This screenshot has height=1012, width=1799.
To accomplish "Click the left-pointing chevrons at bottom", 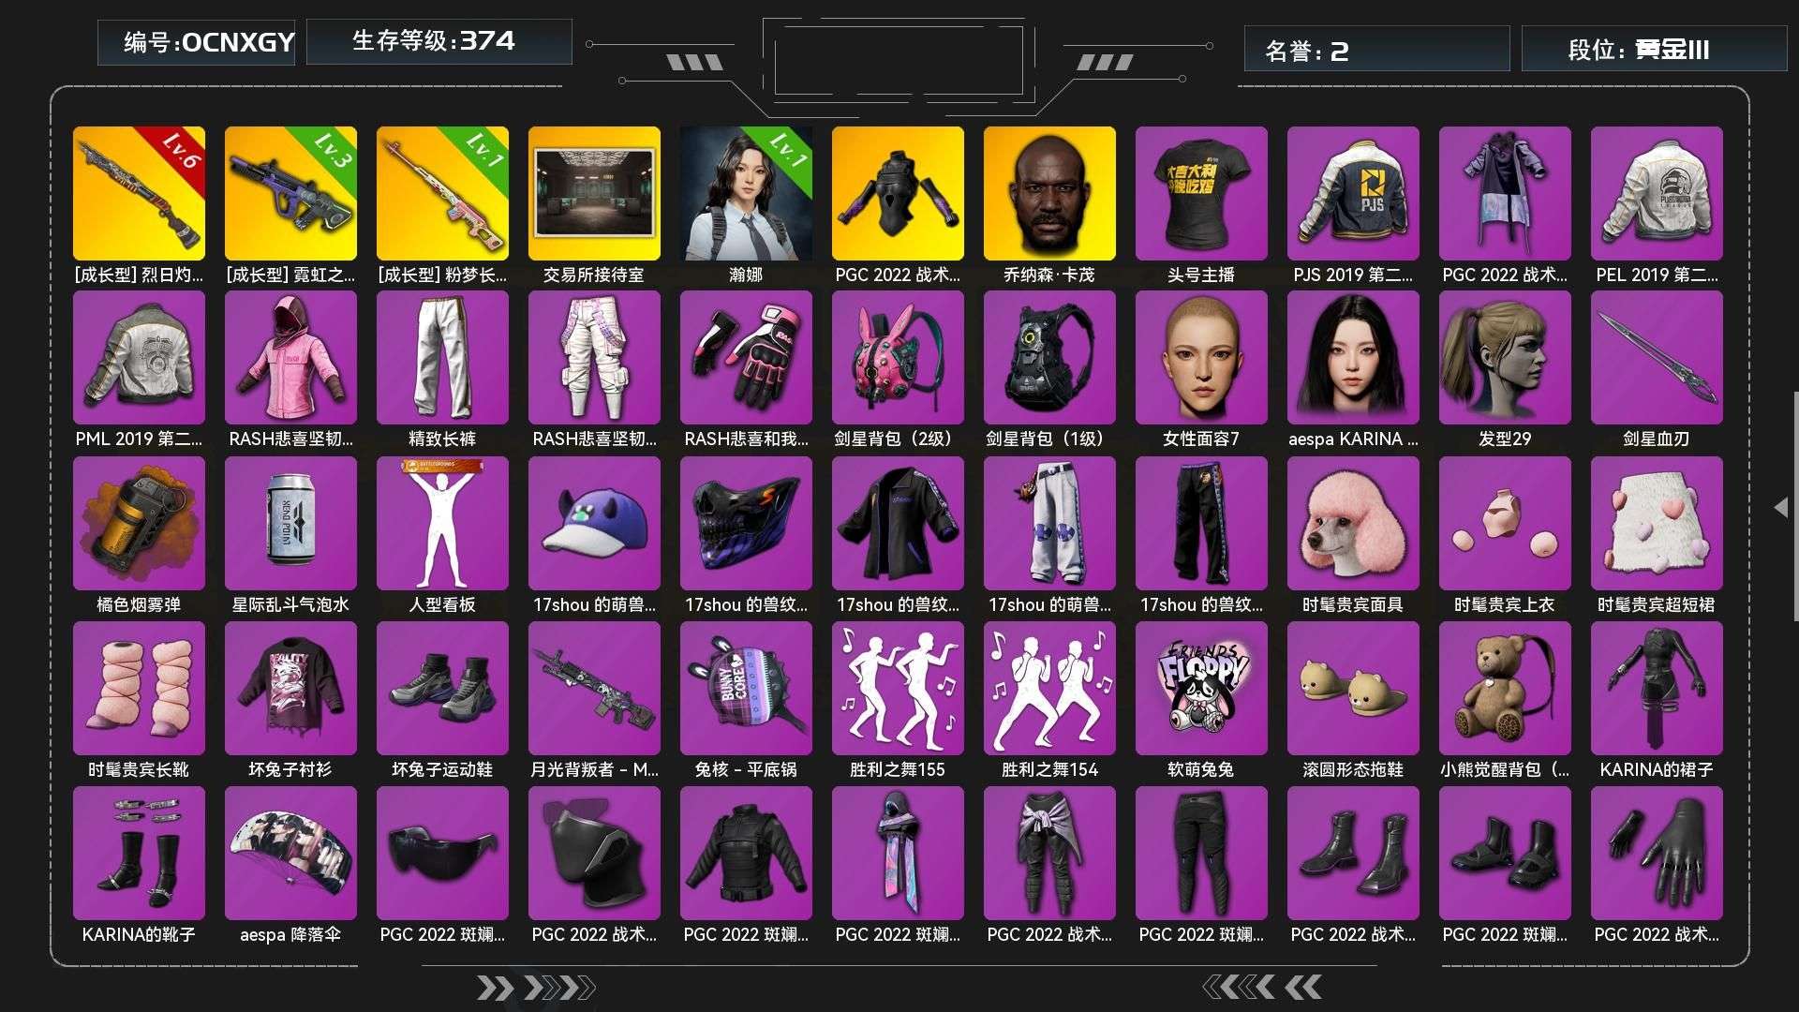I will click(1262, 987).
